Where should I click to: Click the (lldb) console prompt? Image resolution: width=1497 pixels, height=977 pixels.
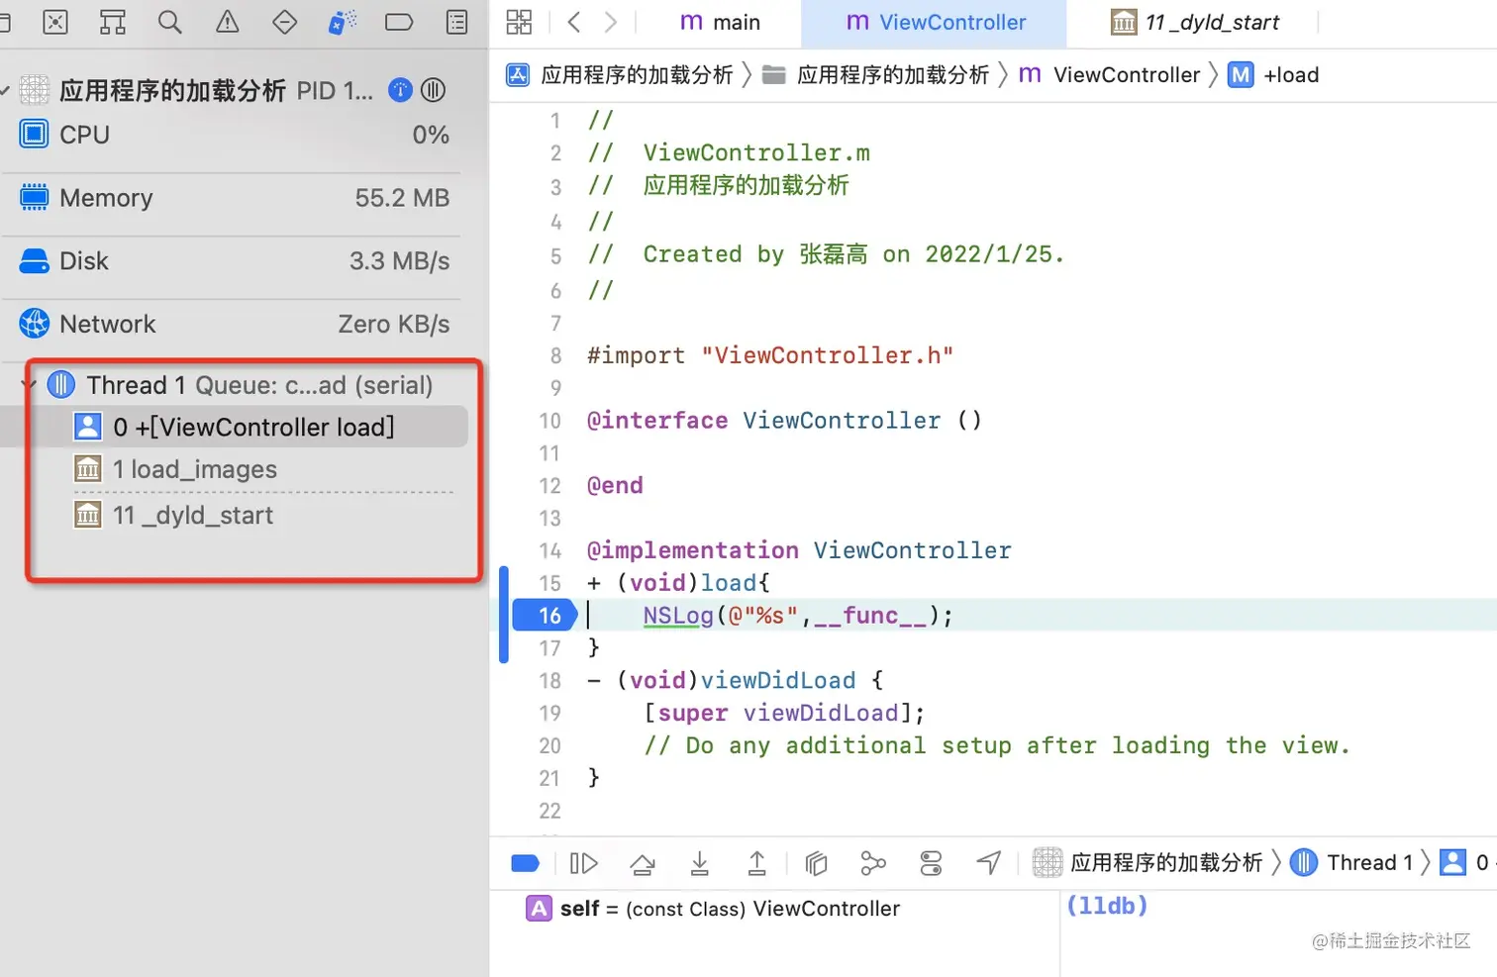pyautogui.click(x=1107, y=906)
